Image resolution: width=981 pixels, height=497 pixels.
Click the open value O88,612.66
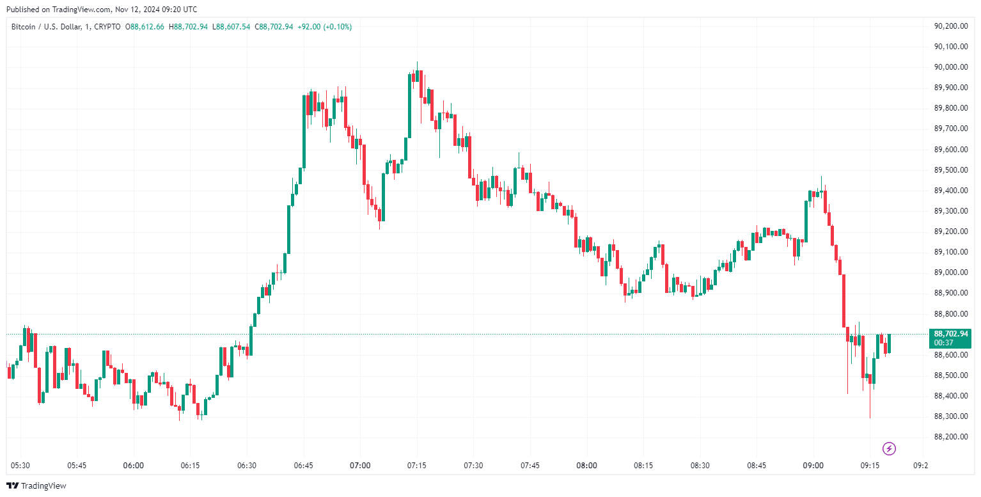(x=145, y=27)
